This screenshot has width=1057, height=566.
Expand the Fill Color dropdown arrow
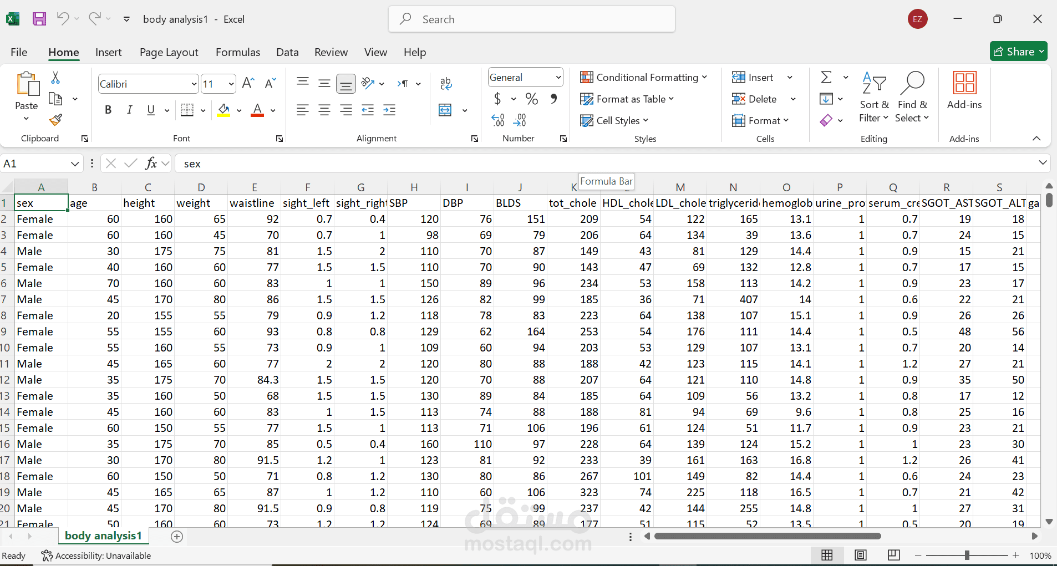(x=239, y=110)
